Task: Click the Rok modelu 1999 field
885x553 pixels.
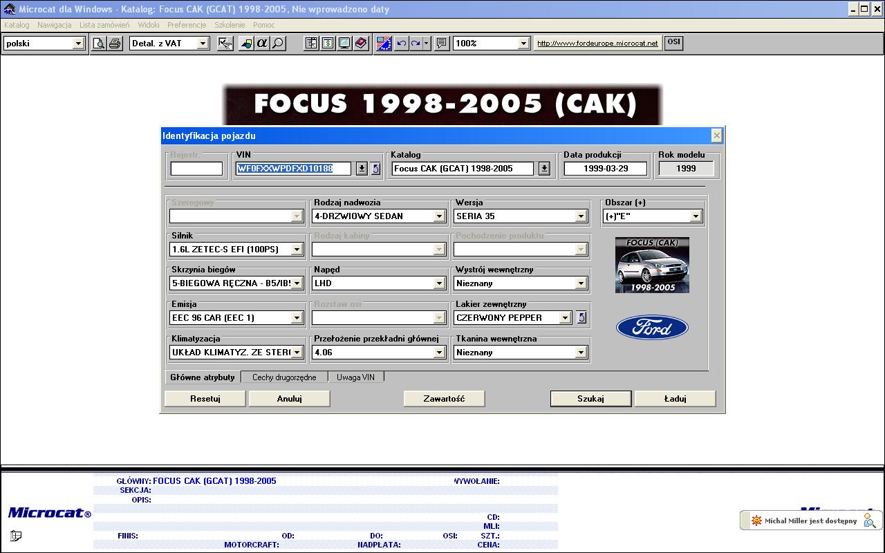Action: pos(686,169)
